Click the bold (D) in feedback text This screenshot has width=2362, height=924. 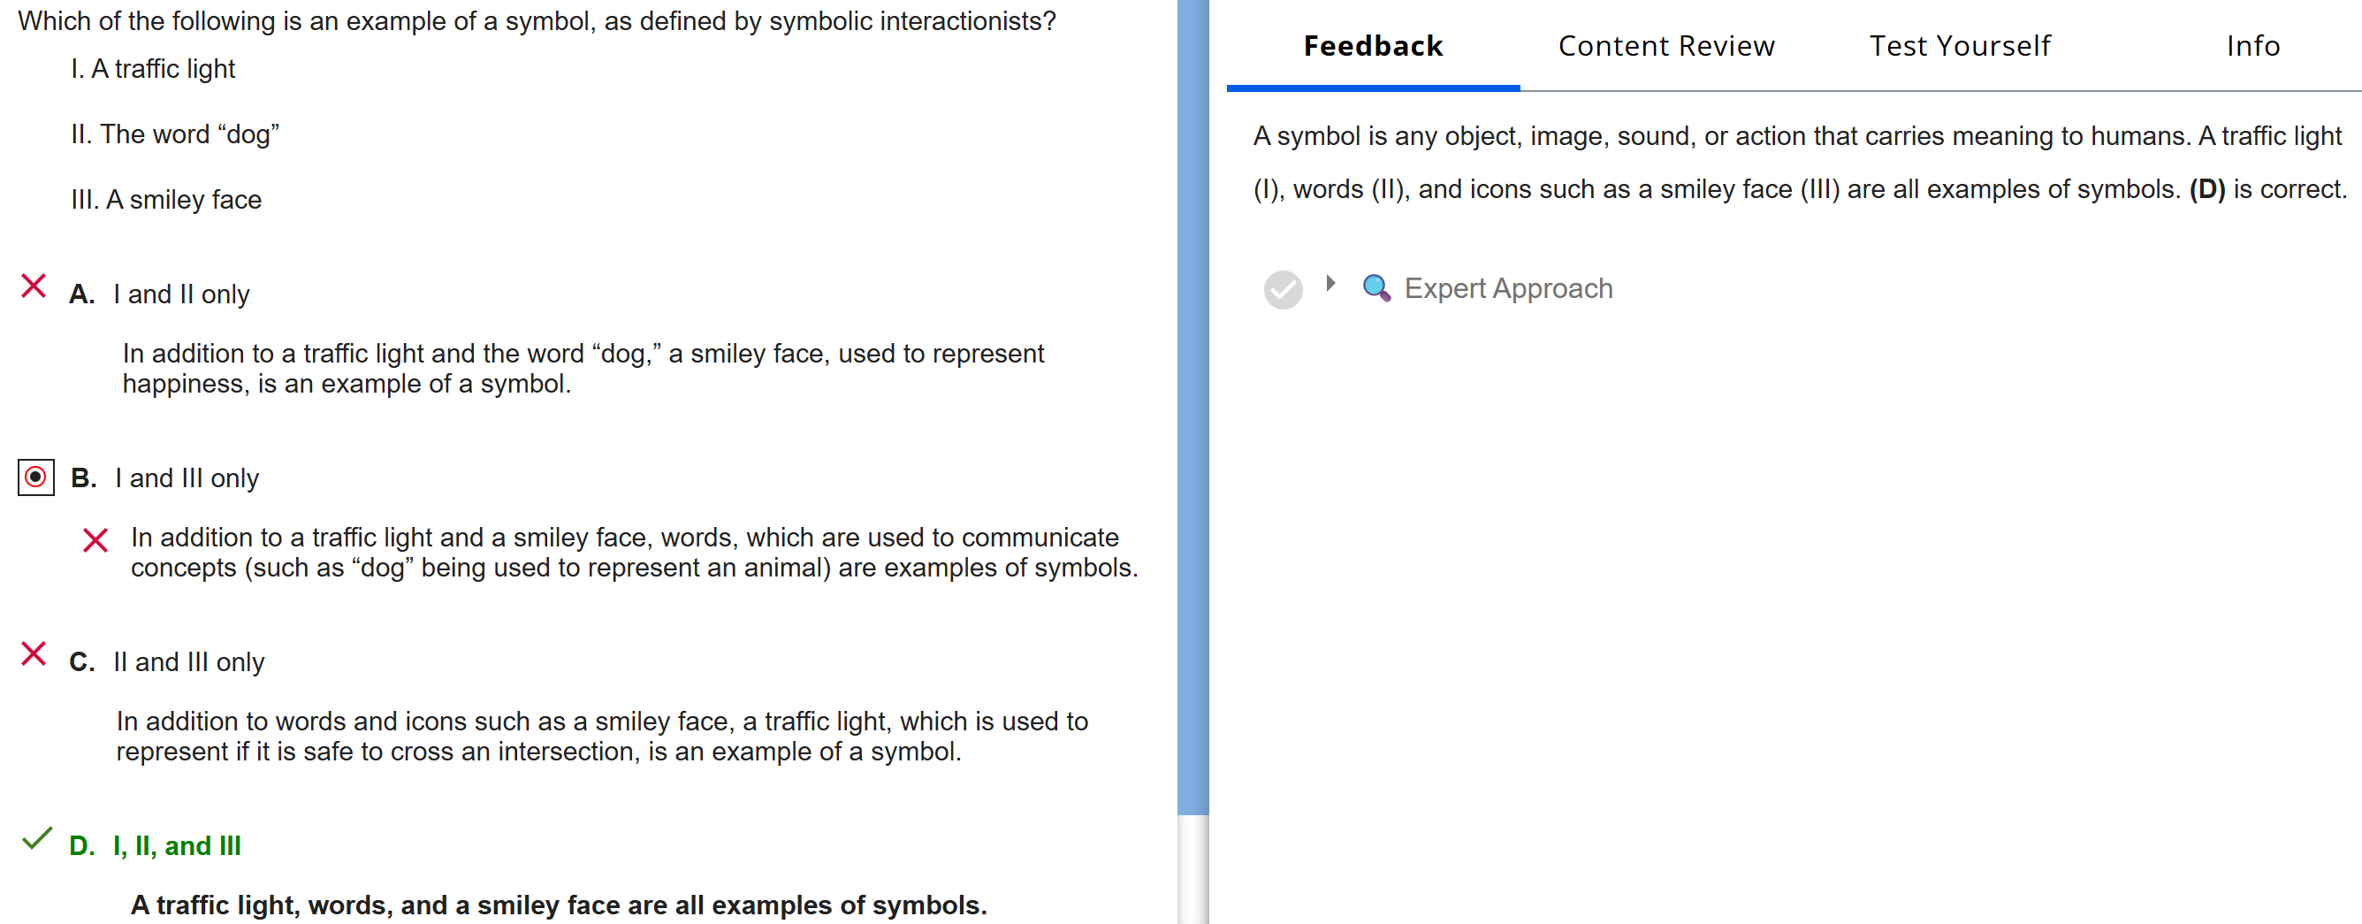(x=2207, y=189)
